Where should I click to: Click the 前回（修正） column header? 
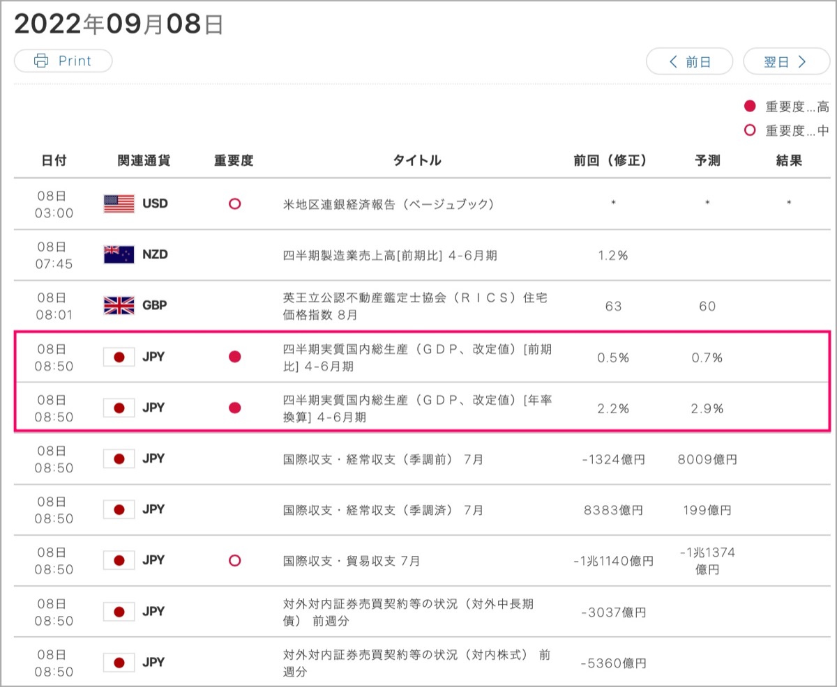pos(610,160)
